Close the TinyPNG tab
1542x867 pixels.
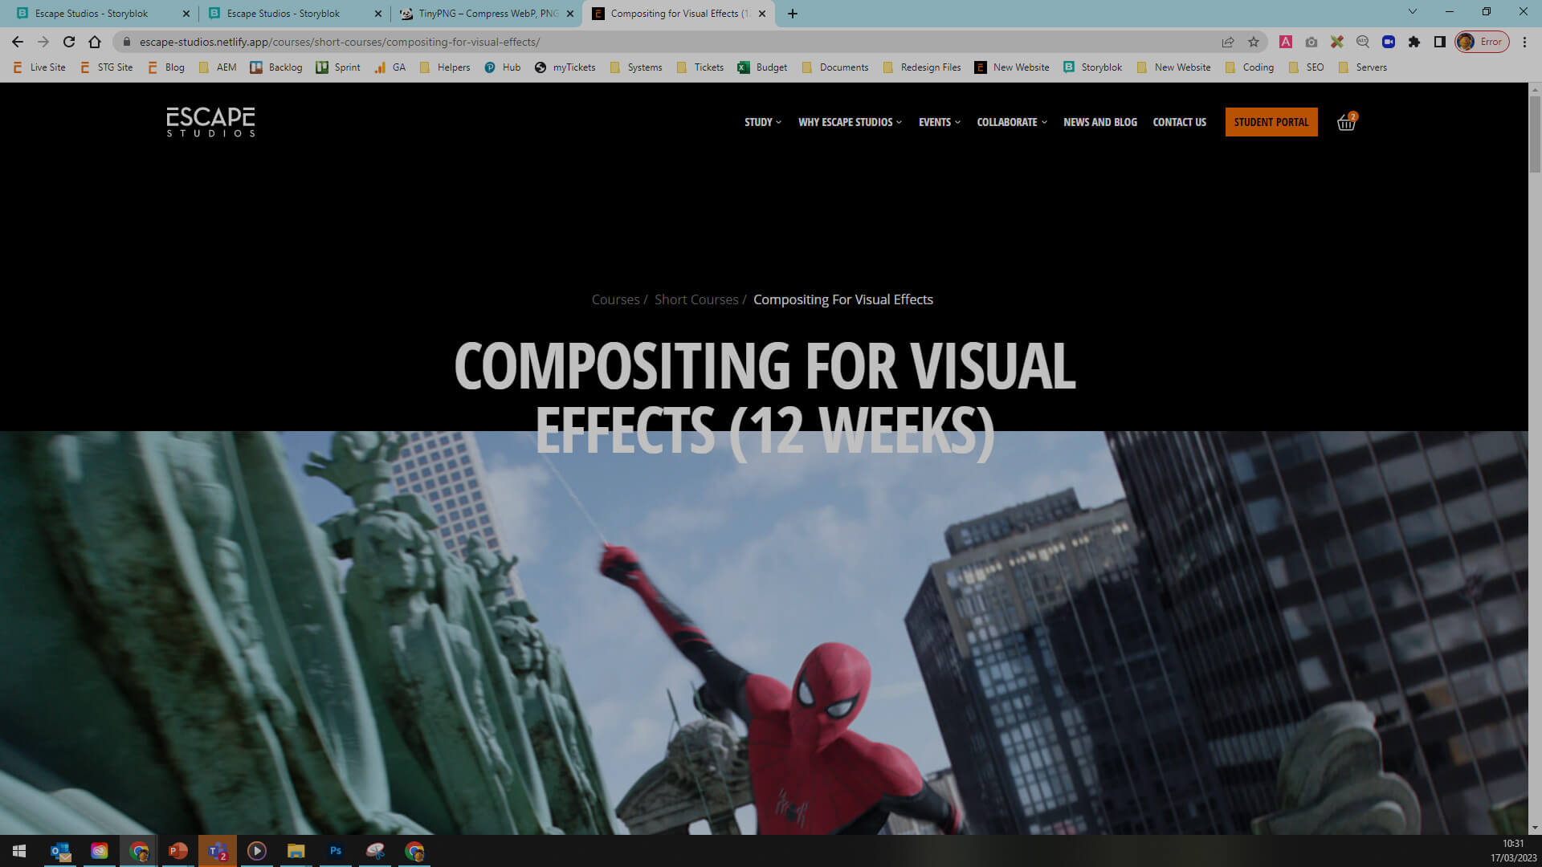tap(570, 14)
